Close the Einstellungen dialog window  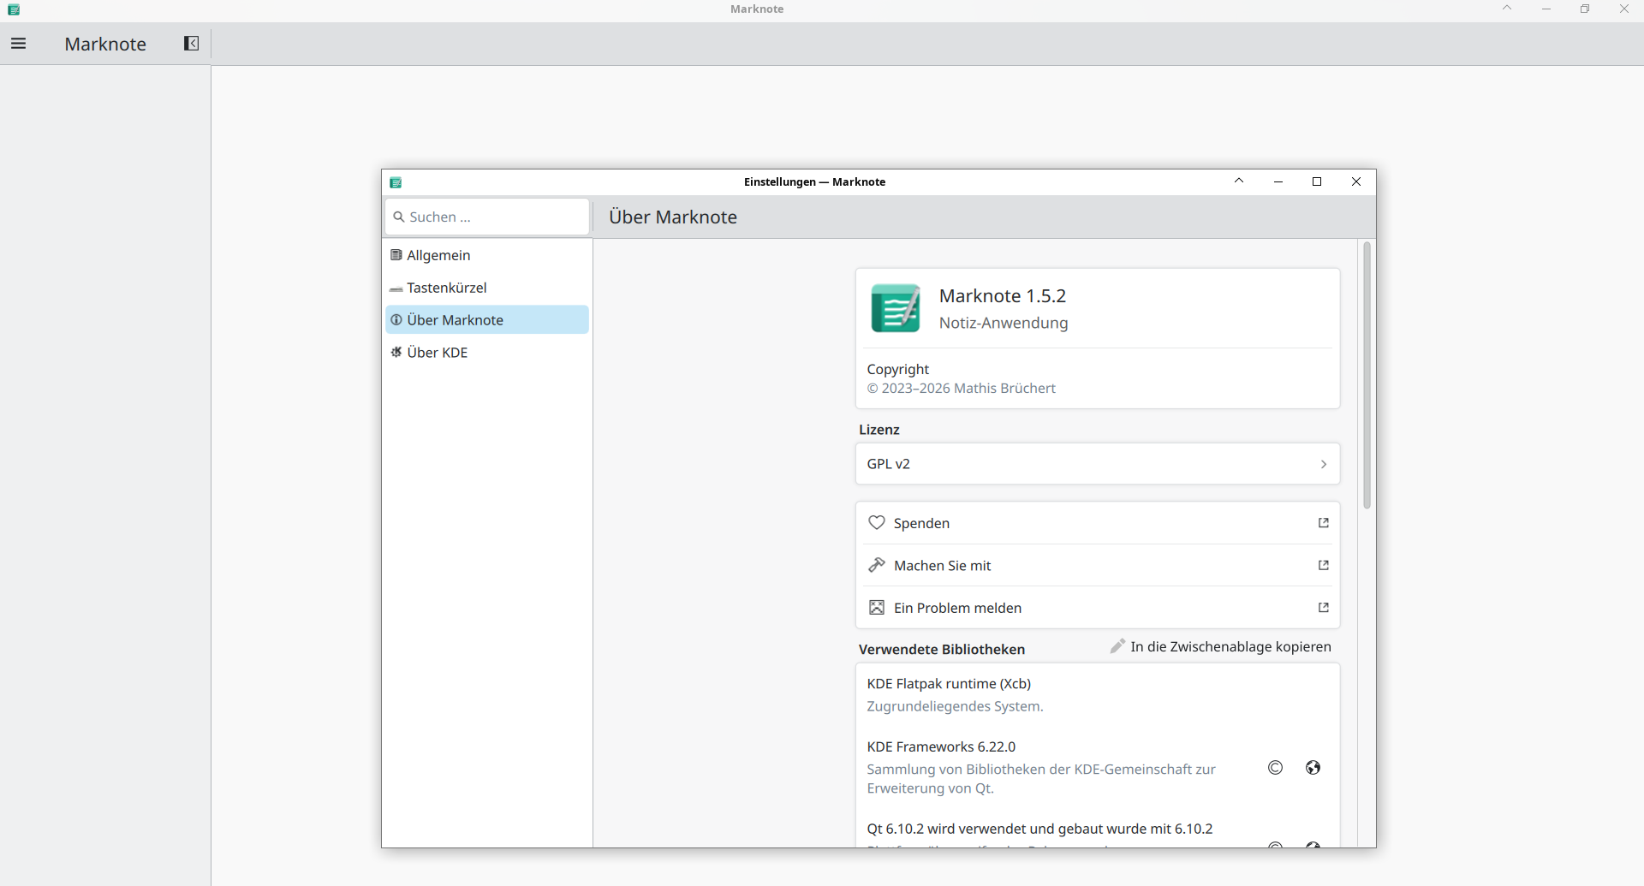pyautogui.click(x=1355, y=181)
